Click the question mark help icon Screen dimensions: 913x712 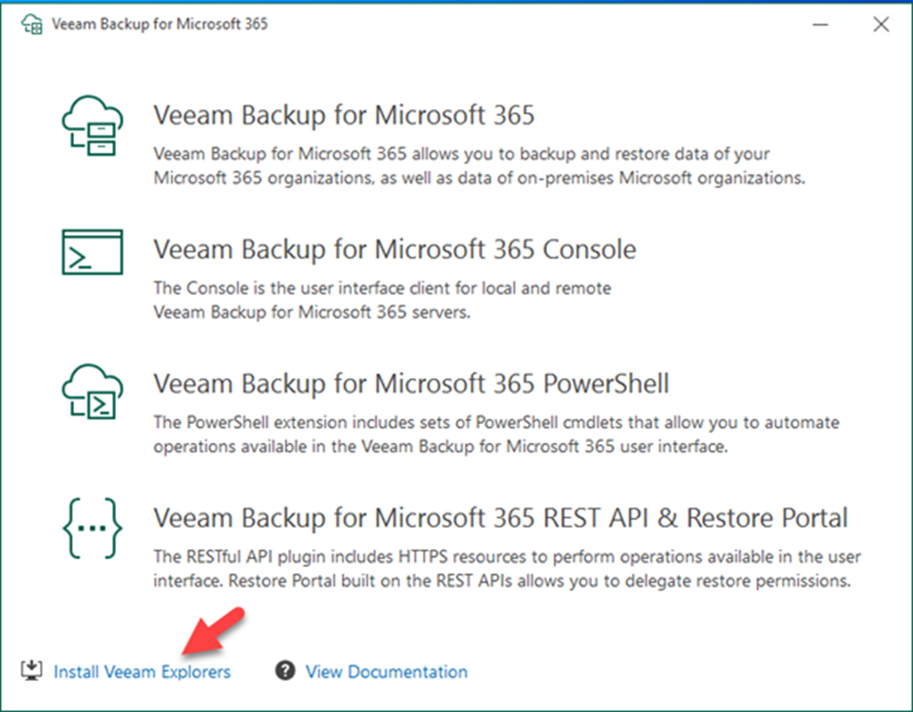click(x=285, y=670)
